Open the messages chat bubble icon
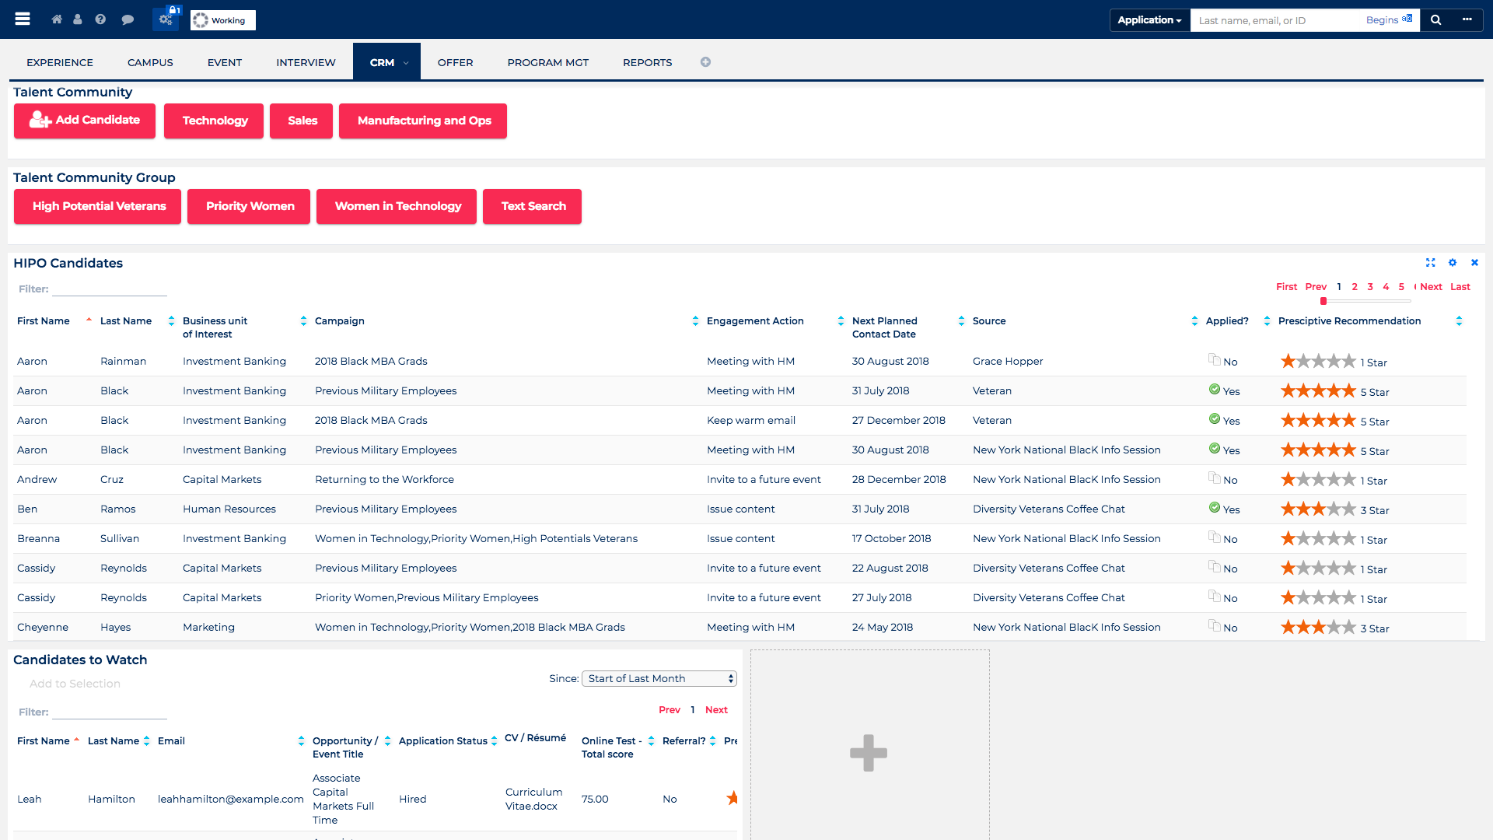1493x840 pixels. pos(128,19)
